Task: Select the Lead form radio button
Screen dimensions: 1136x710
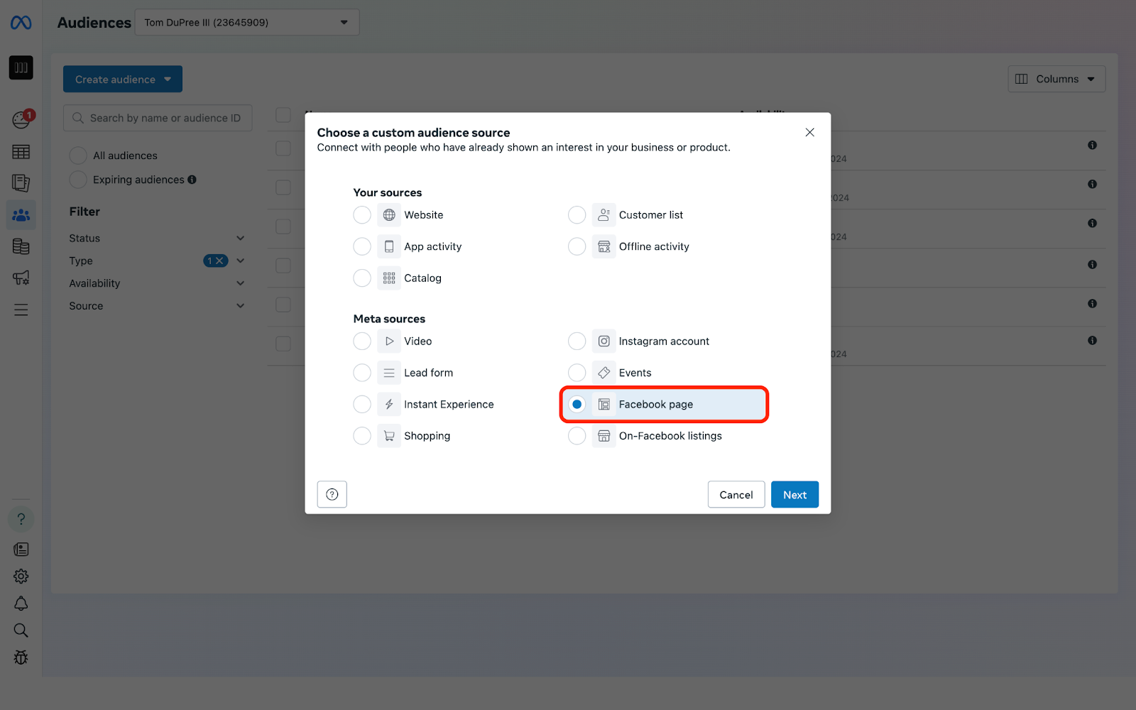Action: click(362, 372)
